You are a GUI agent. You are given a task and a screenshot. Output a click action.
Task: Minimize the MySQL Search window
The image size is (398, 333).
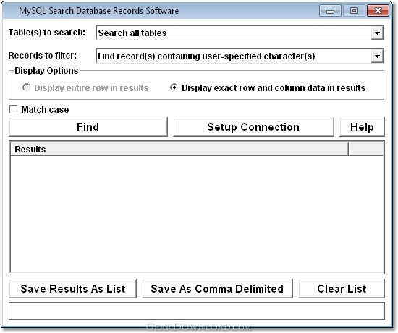[x=330, y=11]
